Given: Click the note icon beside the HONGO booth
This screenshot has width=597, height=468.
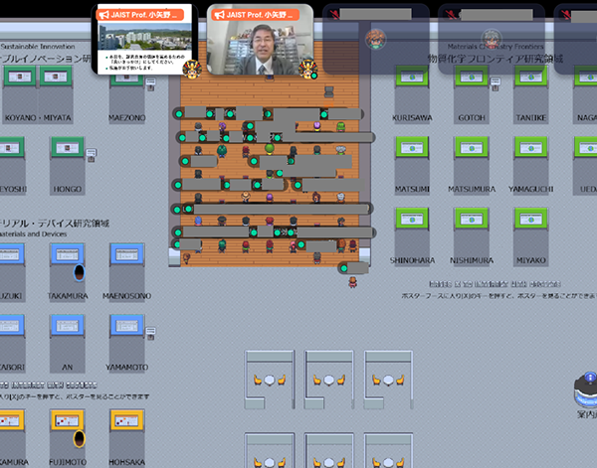Looking at the screenshot, I should coord(91,155).
